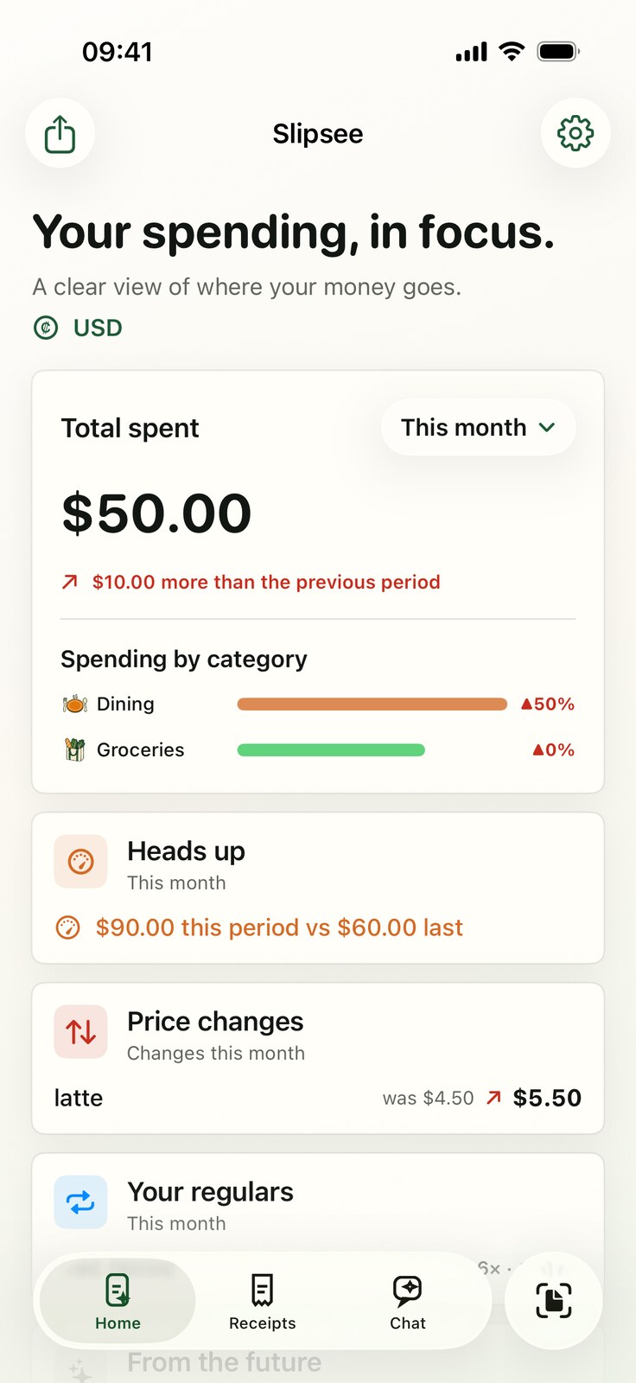Image resolution: width=636 pixels, height=1383 pixels.
Task: Tap the Groceries bag icon
Action: 75,749
